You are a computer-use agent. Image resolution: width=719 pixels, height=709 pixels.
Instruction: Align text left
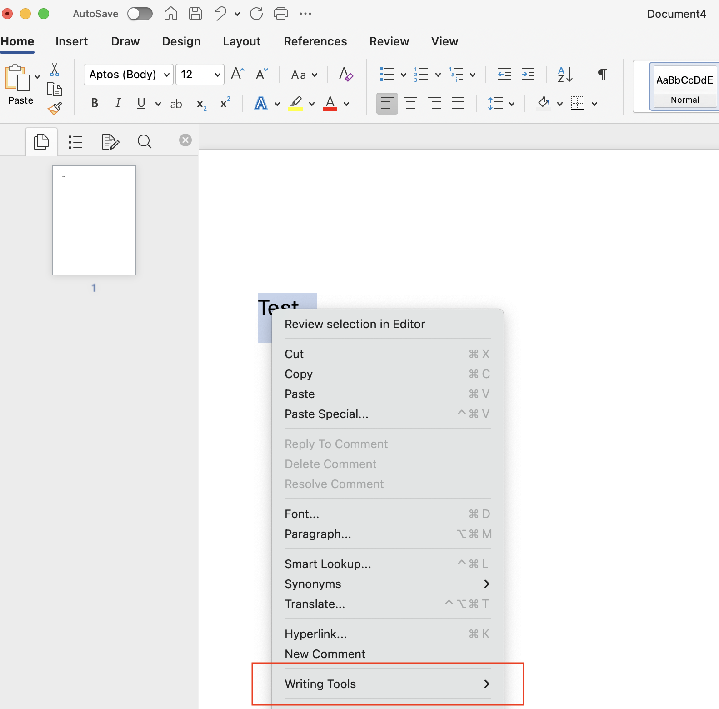387,104
